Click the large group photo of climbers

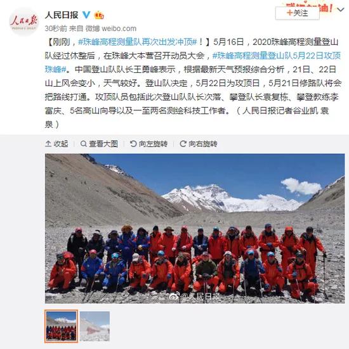(x=195, y=229)
